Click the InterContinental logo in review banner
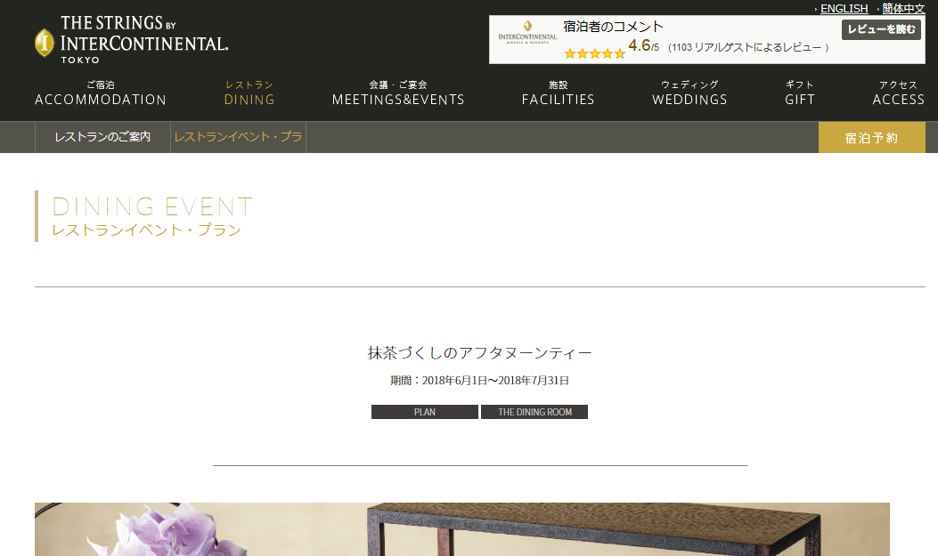Image resolution: width=938 pixels, height=556 pixels. point(527,32)
